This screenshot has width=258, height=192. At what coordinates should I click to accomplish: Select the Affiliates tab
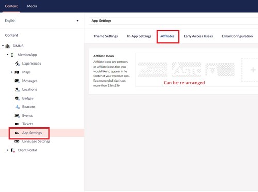168,36
